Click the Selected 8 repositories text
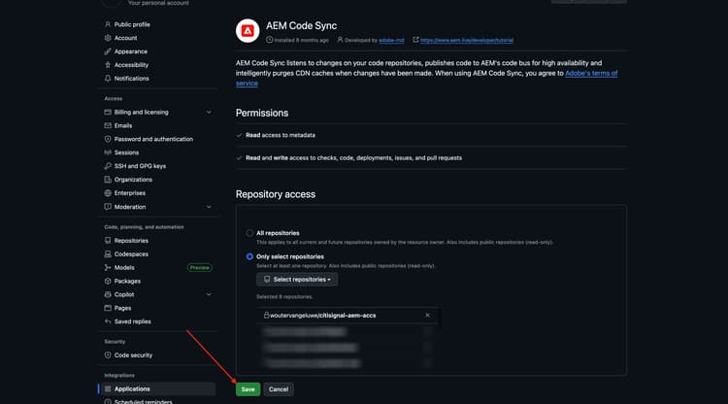Screen dimensions: 728x404 [284, 297]
